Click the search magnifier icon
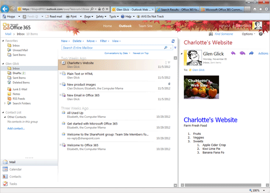This screenshot has height=193, width=270. pyautogui.click(x=166, y=48)
